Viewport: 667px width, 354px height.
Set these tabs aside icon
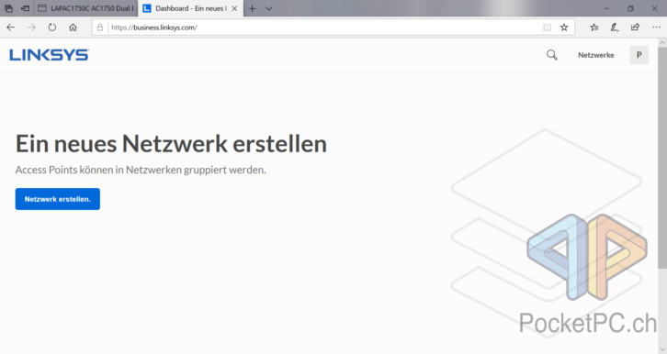[26, 8]
